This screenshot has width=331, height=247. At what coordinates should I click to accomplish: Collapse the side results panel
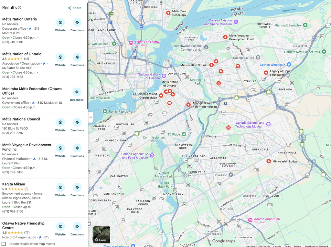91,117
